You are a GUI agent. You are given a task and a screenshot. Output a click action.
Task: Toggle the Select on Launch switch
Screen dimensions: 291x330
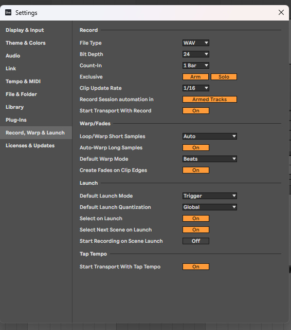(196, 219)
